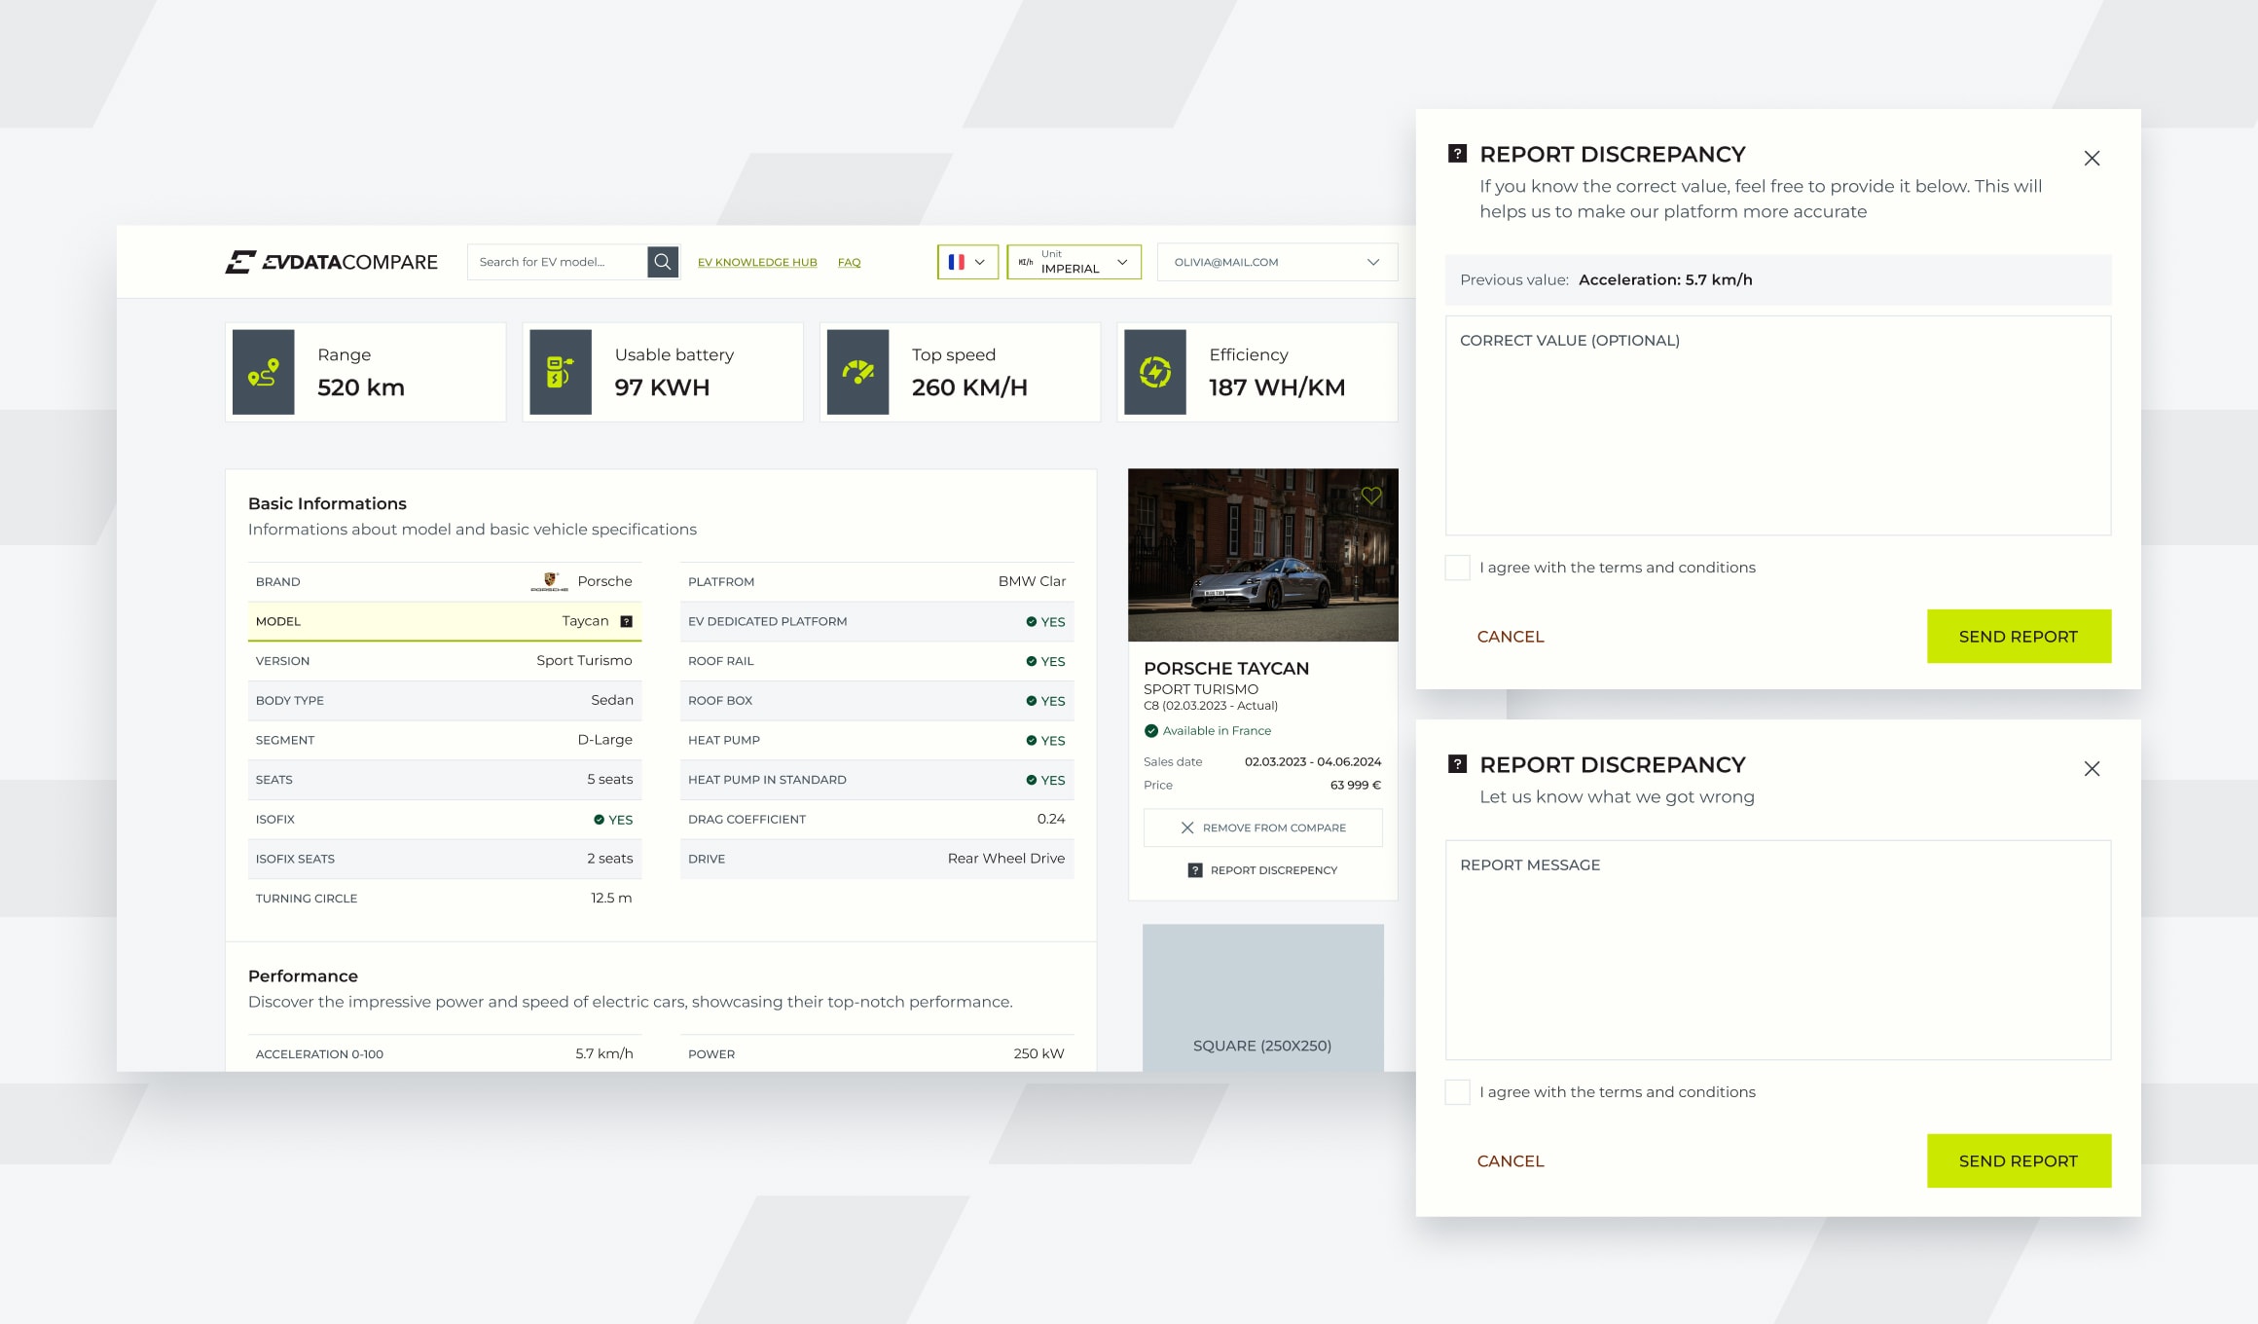
Task: Click Cancel in top dialog
Action: [x=1511, y=637]
